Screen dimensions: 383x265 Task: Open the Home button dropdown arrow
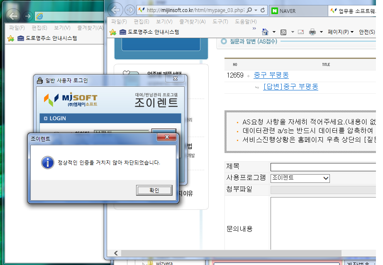[x=274, y=32]
